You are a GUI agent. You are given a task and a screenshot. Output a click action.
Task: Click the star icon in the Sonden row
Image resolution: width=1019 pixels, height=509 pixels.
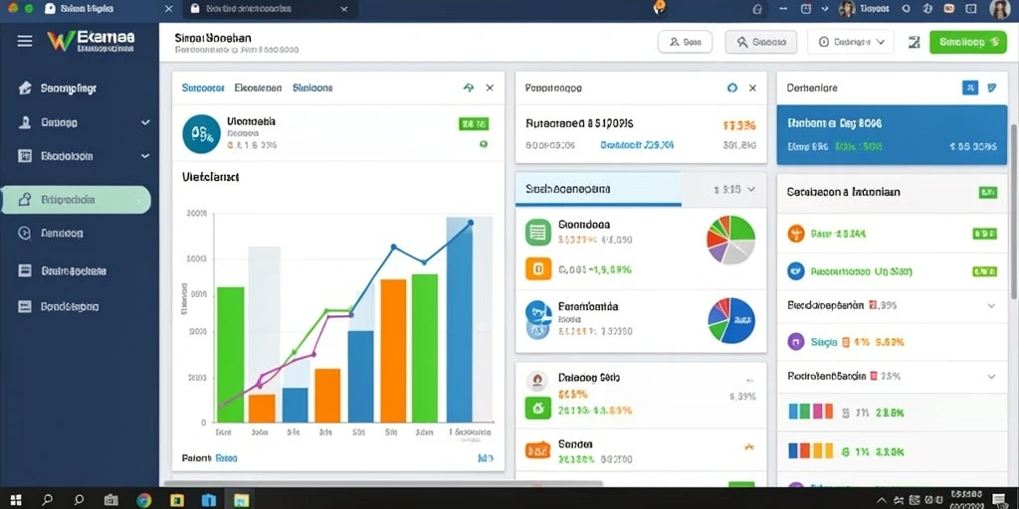coord(748,446)
